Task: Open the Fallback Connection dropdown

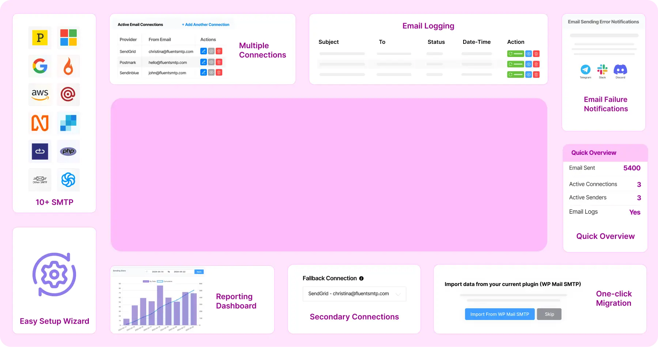Action: [354, 294]
